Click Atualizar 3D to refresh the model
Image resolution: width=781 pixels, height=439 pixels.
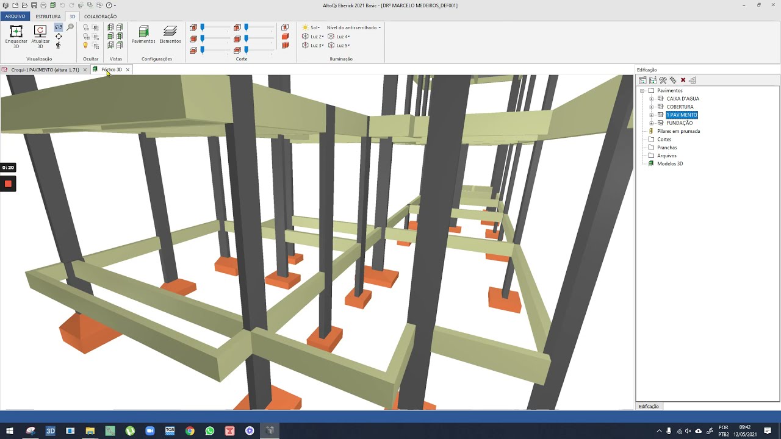pos(40,37)
